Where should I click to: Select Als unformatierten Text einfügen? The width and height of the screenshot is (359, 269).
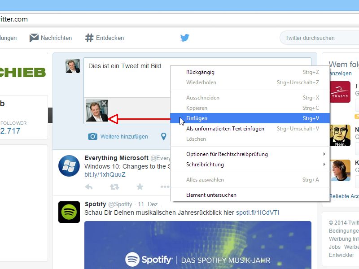click(250, 129)
